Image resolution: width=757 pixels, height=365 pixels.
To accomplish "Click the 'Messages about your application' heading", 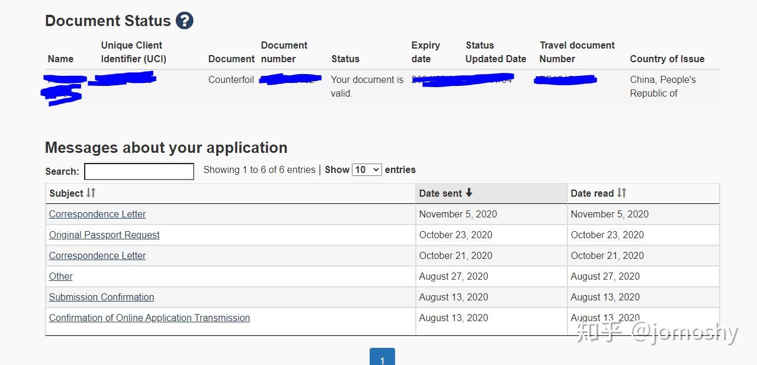I will [x=166, y=148].
